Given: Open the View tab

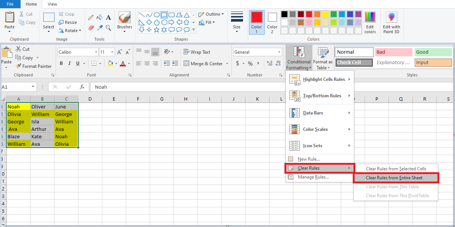Looking at the screenshot, I should (53, 4).
